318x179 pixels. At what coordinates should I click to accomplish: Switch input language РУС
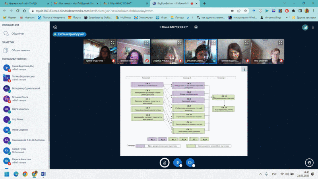274,174
